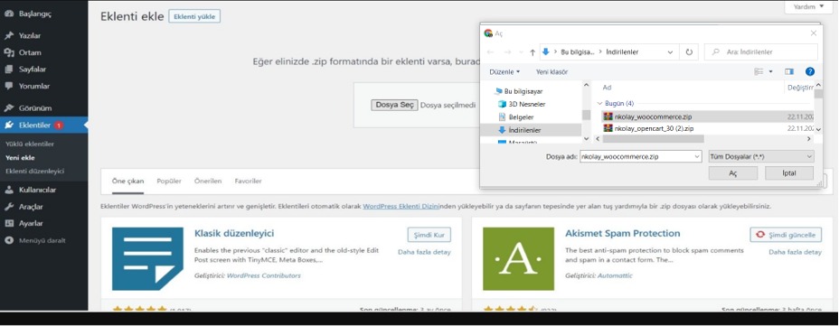Open the Düzenle dropdown menu
Image resolution: width=839 pixels, height=326 pixels.
tap(504, 71)
